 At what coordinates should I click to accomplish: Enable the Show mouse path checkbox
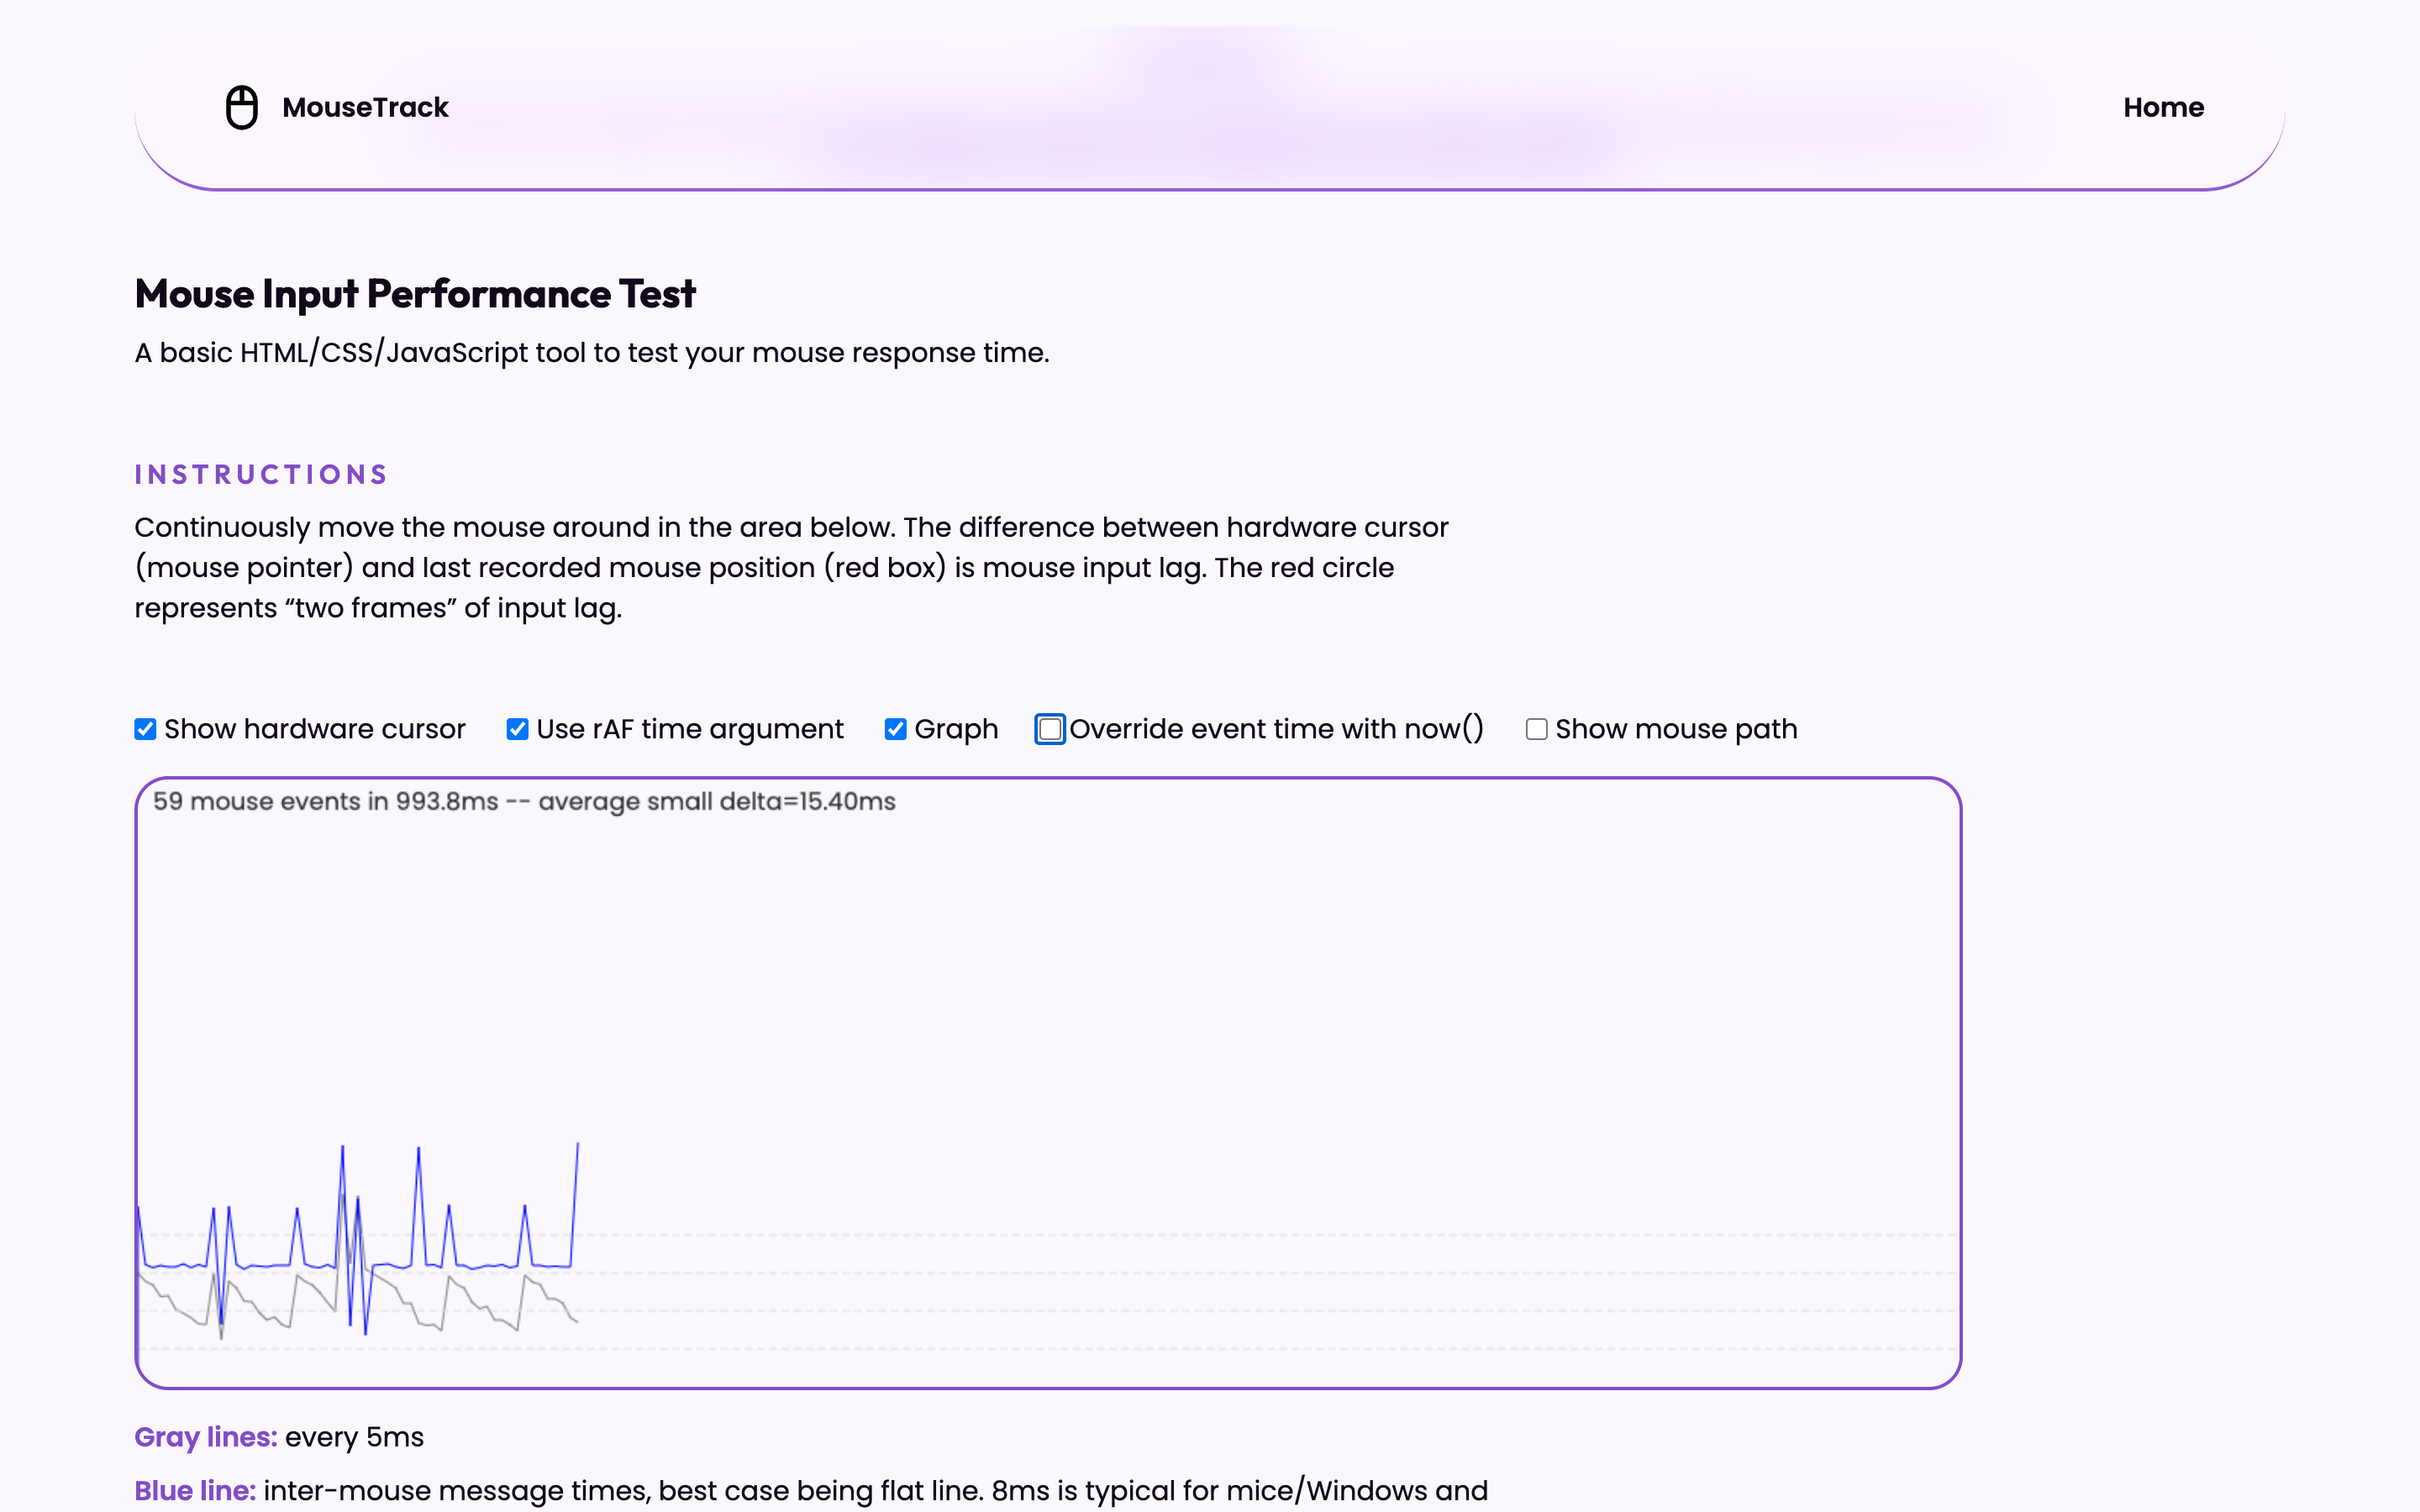(1536, 729)
